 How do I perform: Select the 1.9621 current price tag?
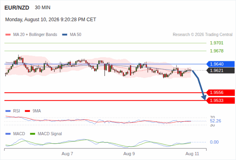[221, 70]
